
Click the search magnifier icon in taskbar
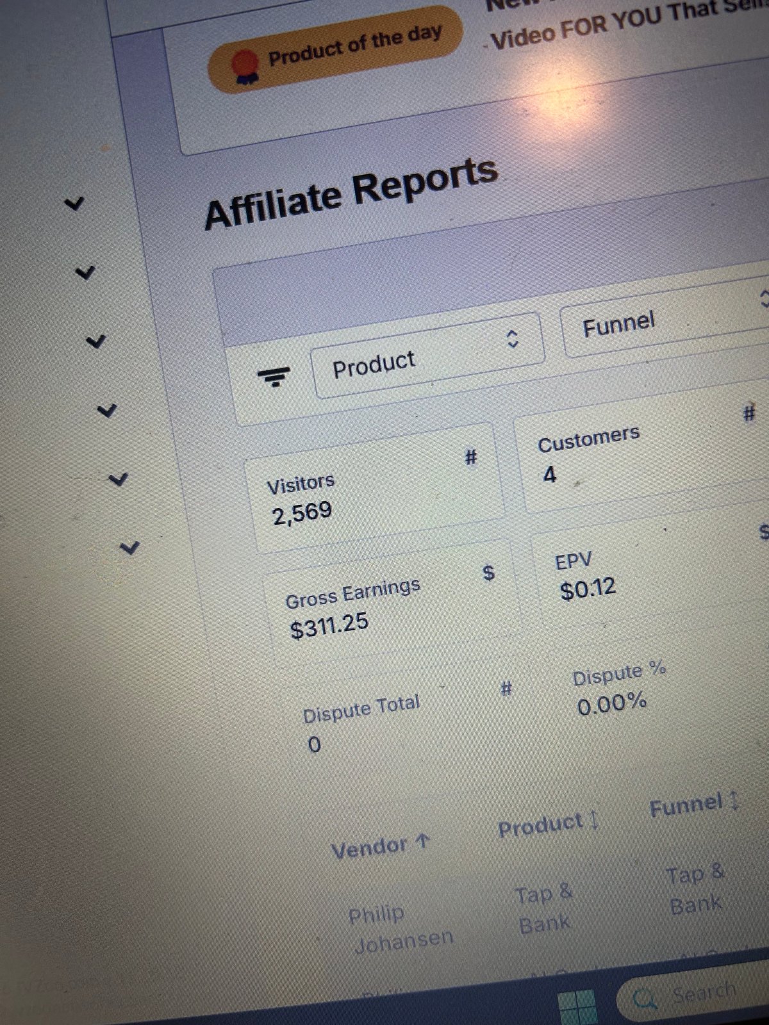pos(645,999)
